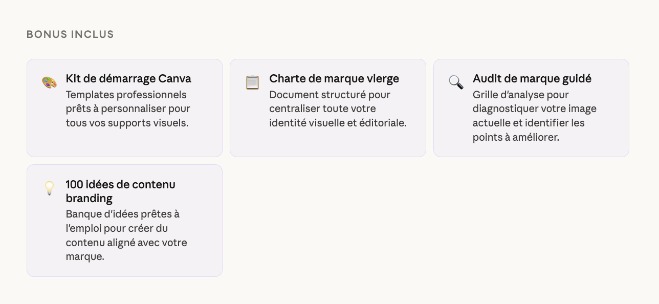Click bottom edge area of Audit card
This screenshot has width=659, height=304.
[531, 152]
